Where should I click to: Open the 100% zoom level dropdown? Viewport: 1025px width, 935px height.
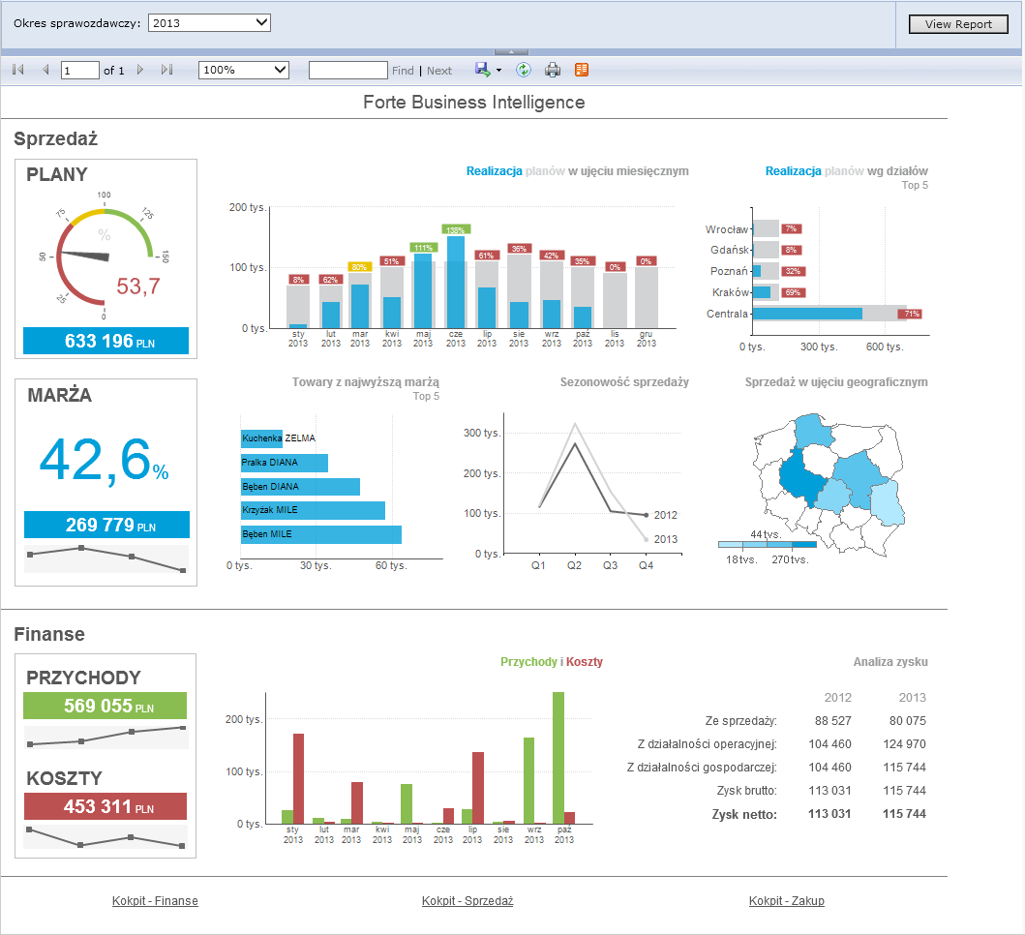(x=243, y=70)
